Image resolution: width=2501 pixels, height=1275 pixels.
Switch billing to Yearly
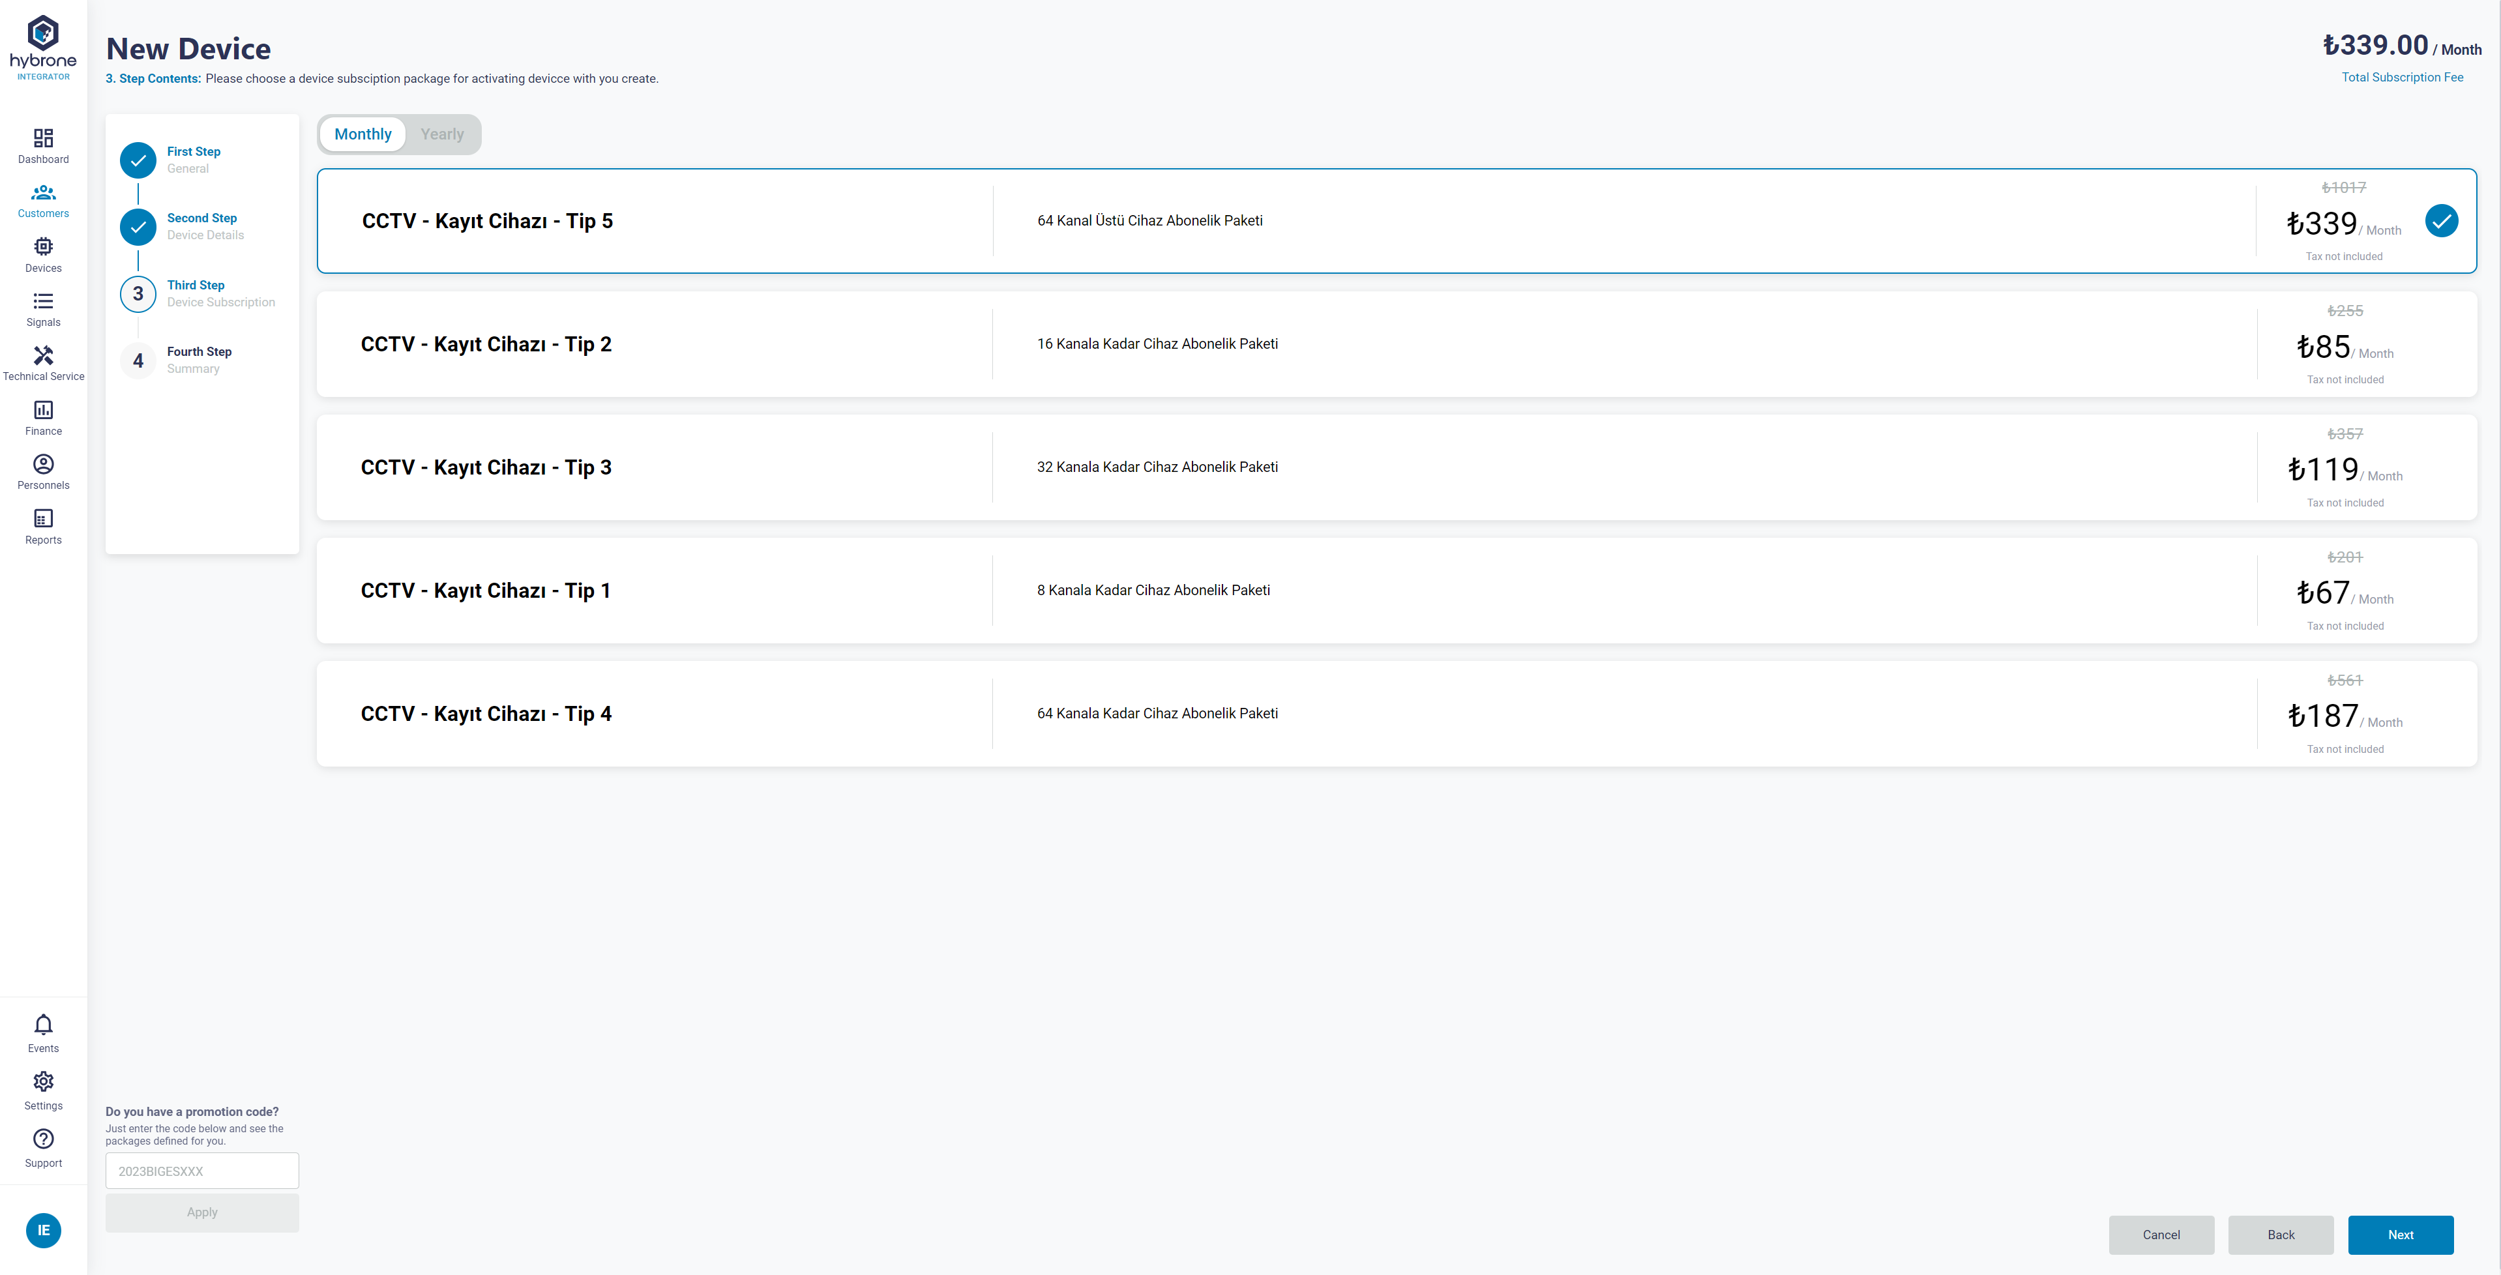pos(442,135)
